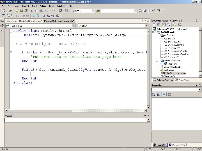
Task: Toggle Alphabetic view in Properties panel
Action: tap(159, 95)
